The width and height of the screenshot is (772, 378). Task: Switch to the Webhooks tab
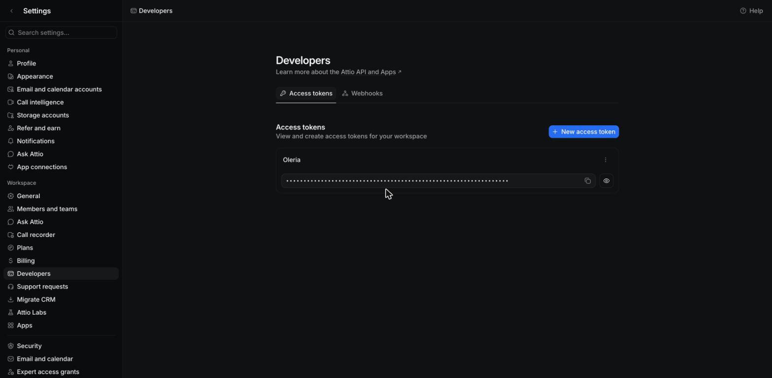362,93
